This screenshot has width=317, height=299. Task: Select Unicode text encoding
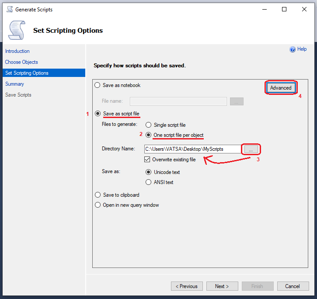[x=149, y=172]
